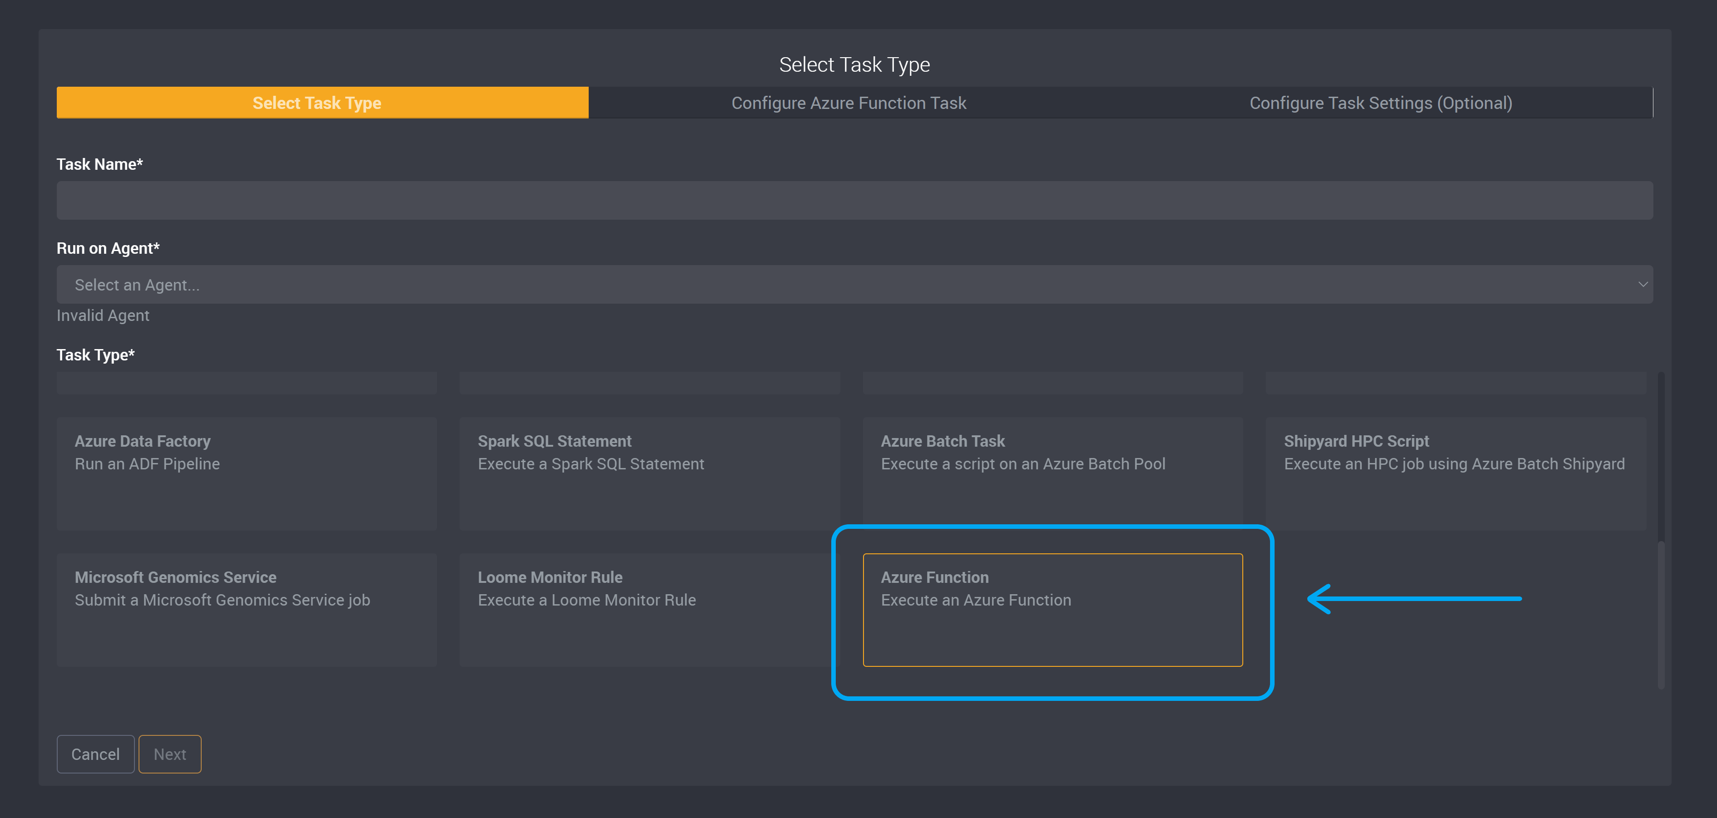Click the Next button

[170, 754]
